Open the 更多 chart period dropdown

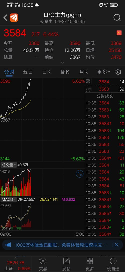point(103,72)
